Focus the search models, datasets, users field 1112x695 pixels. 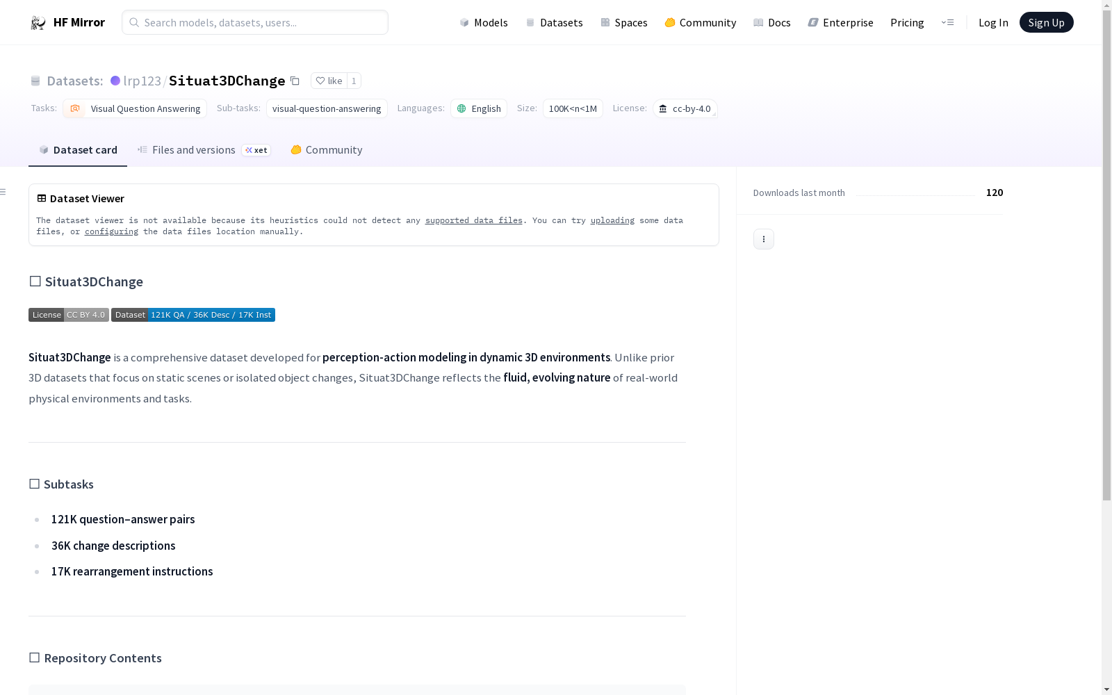(x=255, y=22)
